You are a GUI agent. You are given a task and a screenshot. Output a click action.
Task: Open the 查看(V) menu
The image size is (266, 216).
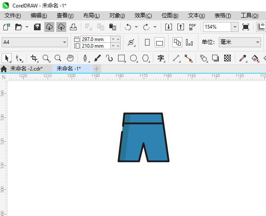click(65, 16)
